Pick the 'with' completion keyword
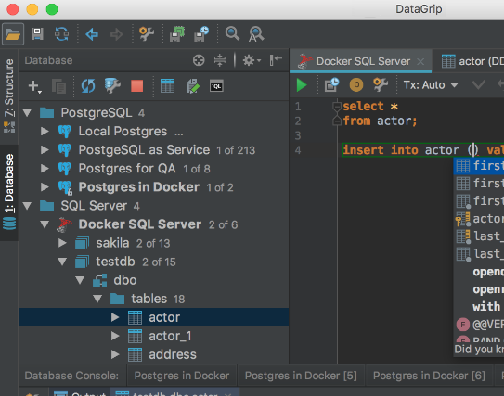 pos(486,306)
